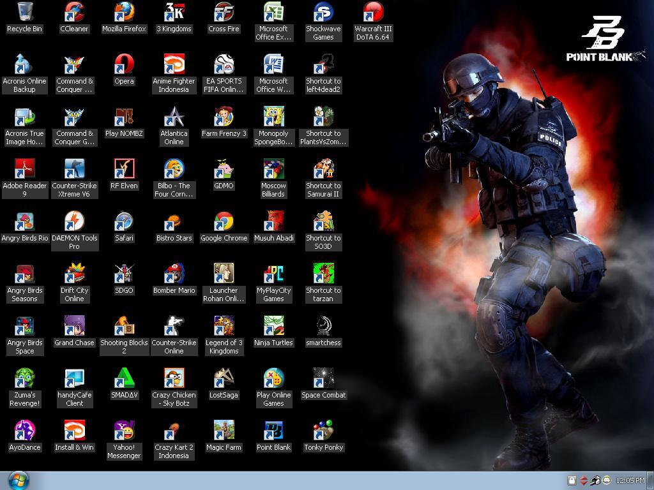Click the Atlantica Online icon

[x=174, y=117]
